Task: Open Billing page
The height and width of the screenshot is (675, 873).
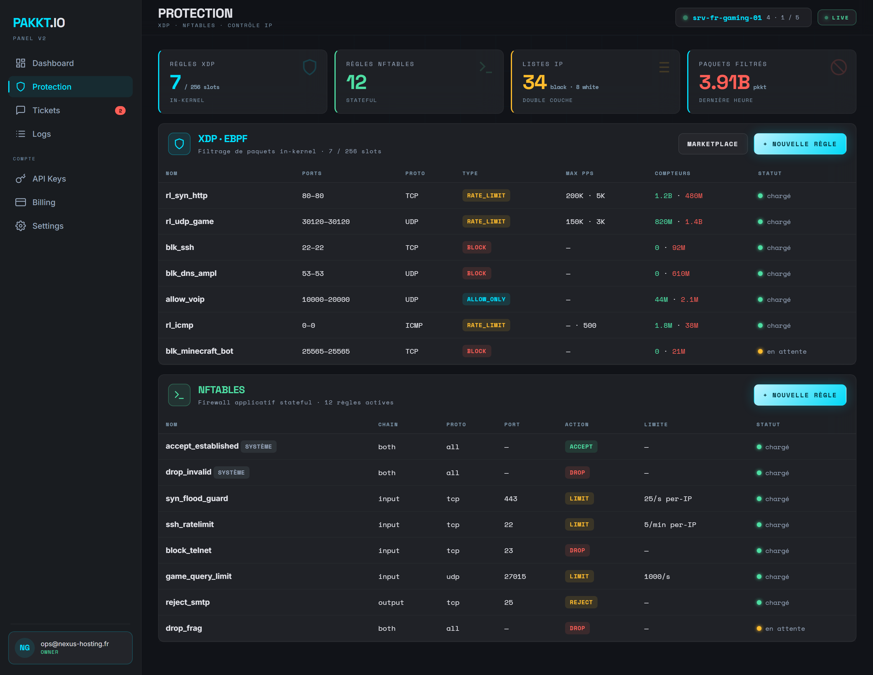Action: (70, 202)
